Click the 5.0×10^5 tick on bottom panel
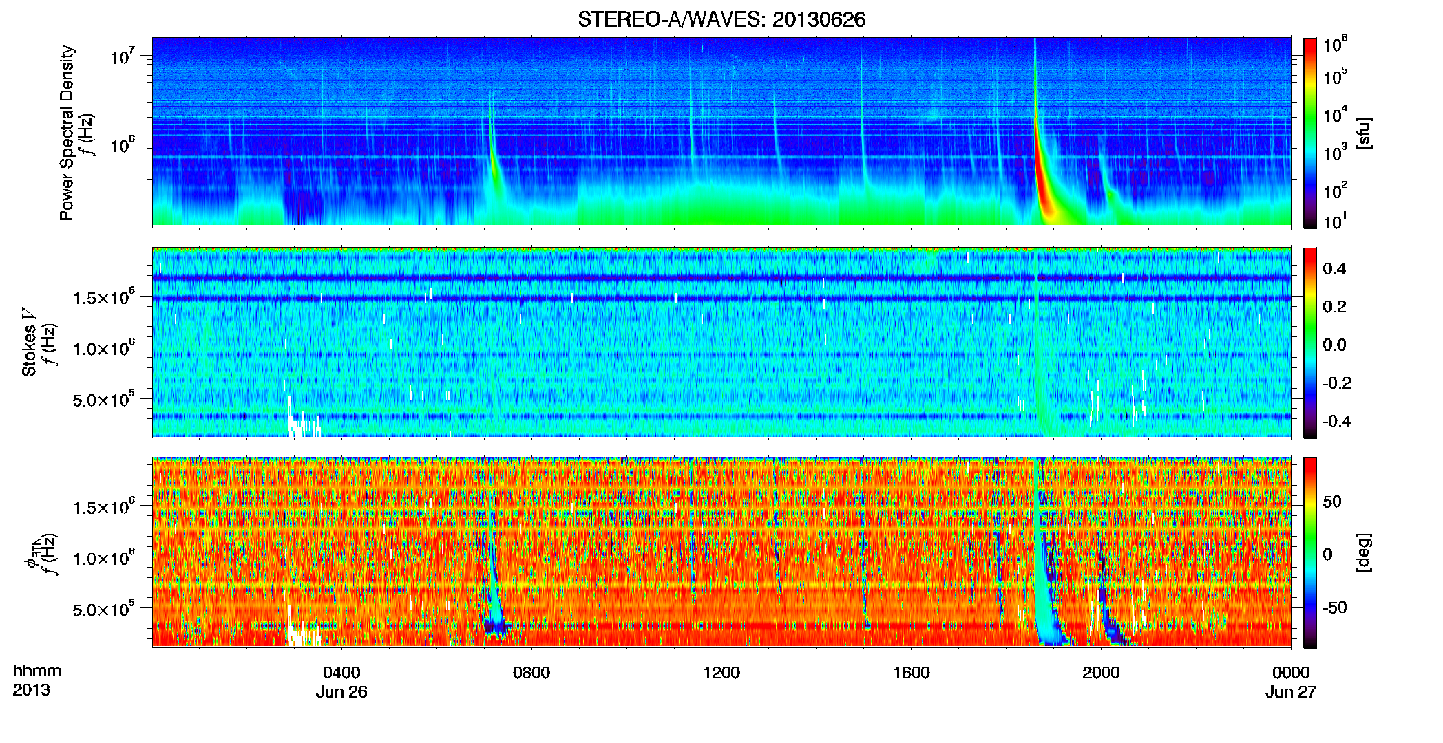 coord(104,608)
